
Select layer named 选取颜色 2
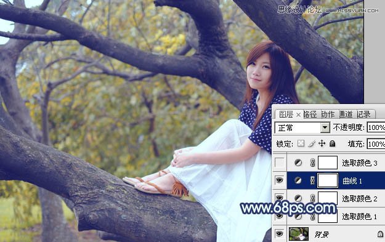point(360,198)
